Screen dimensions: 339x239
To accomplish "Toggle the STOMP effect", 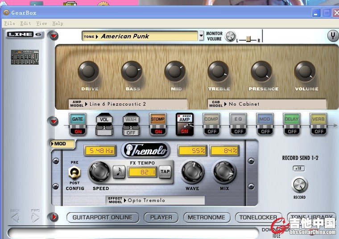I will [x=158, y=124].
